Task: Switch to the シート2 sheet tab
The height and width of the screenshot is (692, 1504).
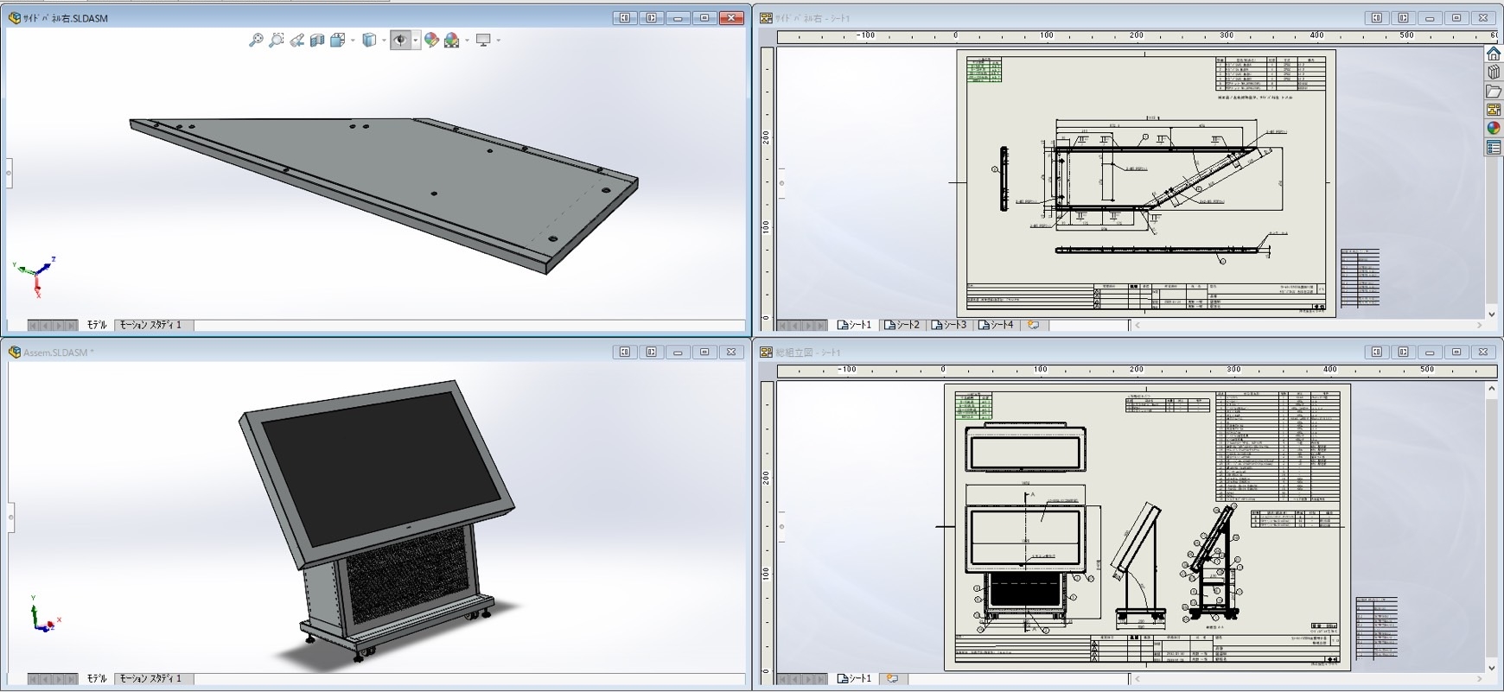Action: [x=902, y=325]
